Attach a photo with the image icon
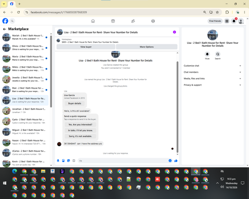This screenshot has width=249, height=199. coord(63,161)
